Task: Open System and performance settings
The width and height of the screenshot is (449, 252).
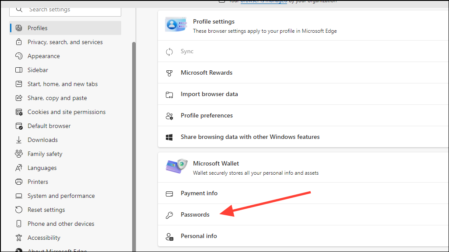Action: tap(61, 196)
